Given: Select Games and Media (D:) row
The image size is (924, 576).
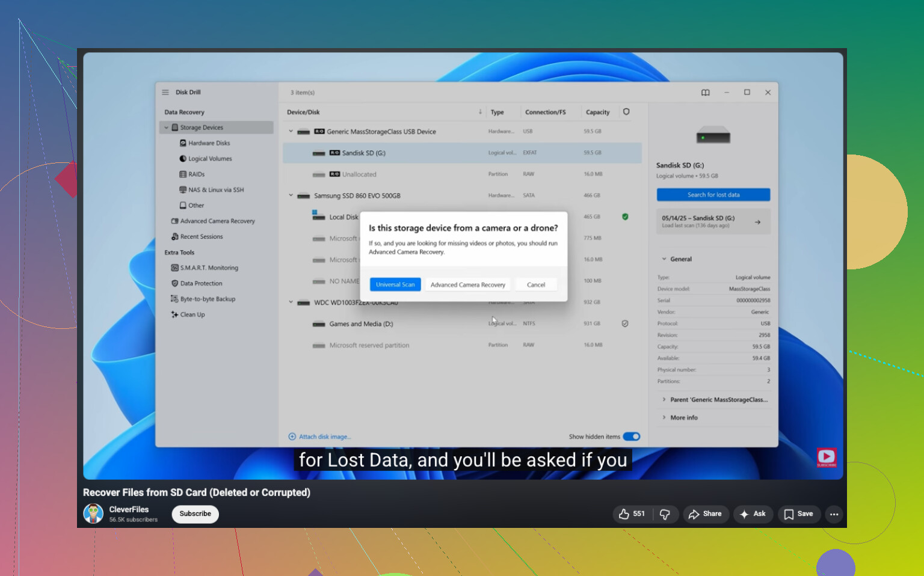Looking at the screenshot, I should pos(462,324).
